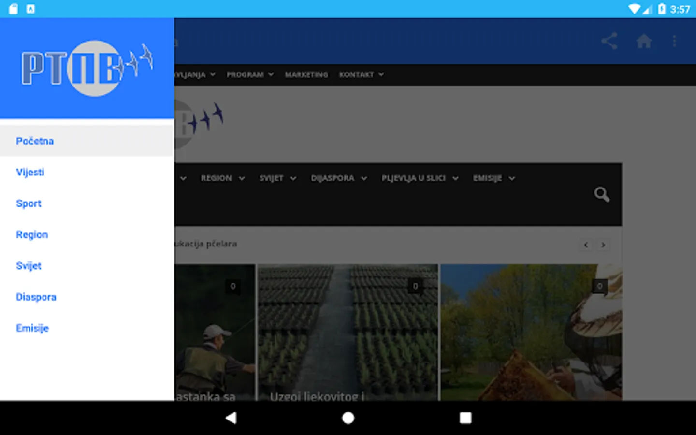Tap the share icon in app bar
696x435 pixels.
(x=609, y=41)
